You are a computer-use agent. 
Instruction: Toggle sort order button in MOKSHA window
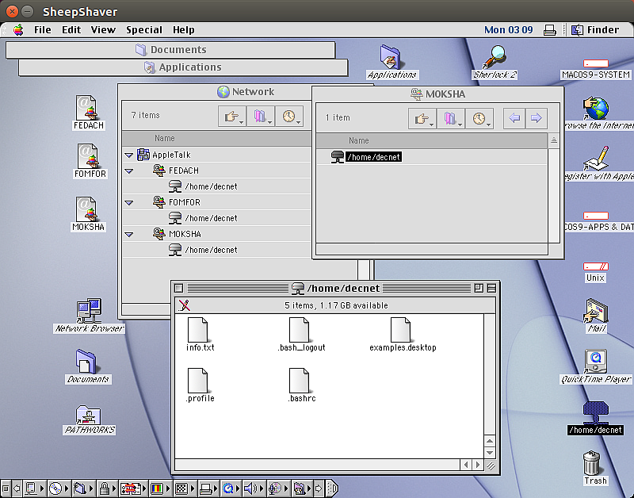click(553, 141)
